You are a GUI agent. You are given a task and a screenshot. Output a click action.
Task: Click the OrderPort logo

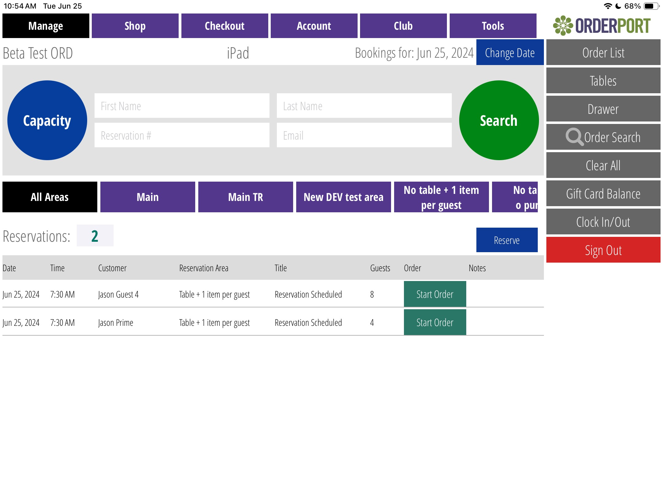coord(602,26)
